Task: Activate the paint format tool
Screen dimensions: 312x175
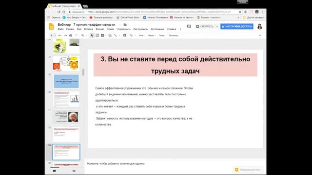Action: tap(76, 35)
